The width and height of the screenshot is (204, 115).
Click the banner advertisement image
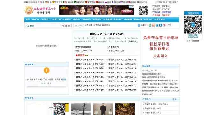point(97,10)
